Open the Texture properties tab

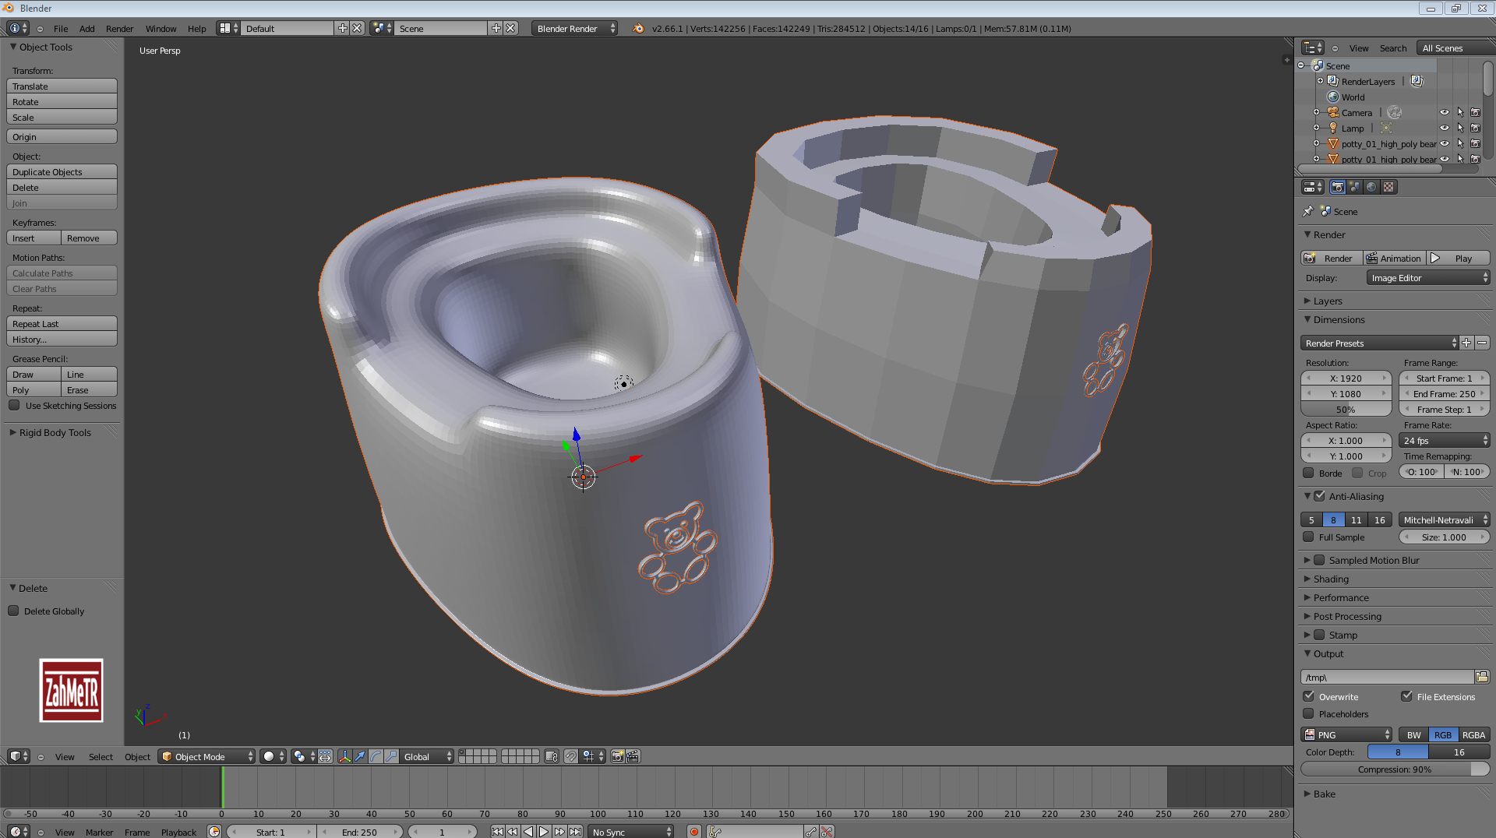pyautogui.click(x=1388, y=187)
